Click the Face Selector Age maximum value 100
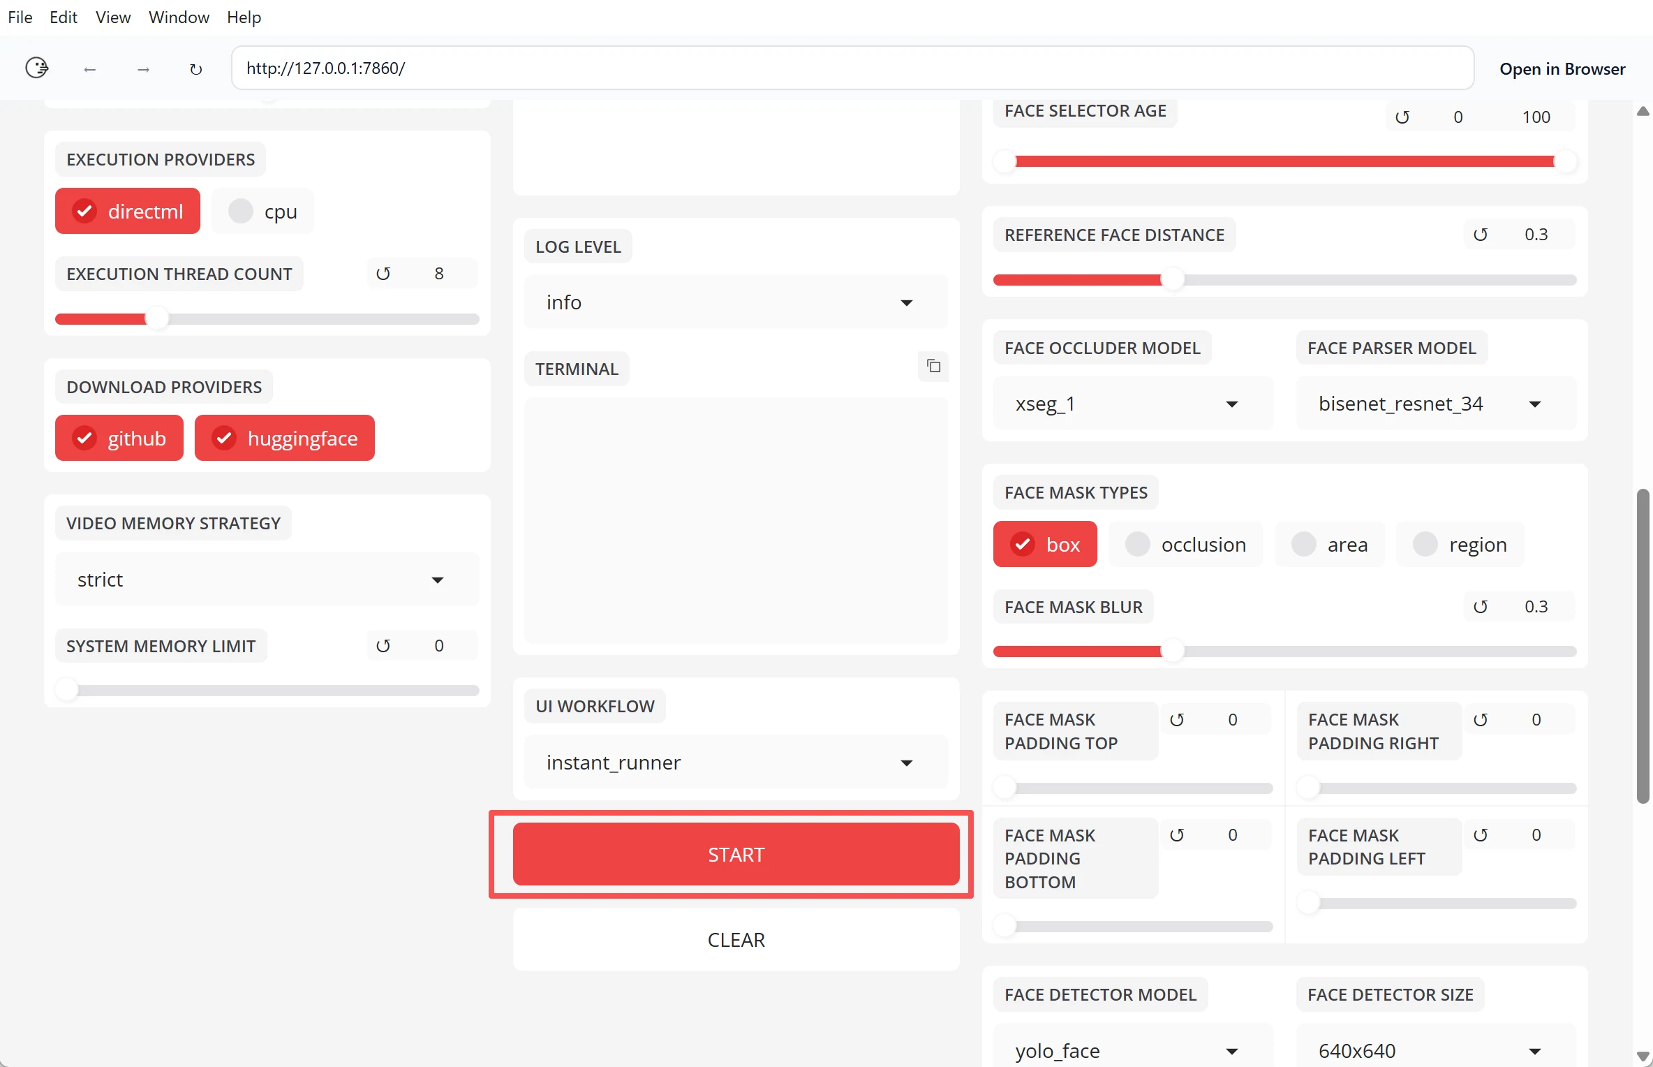1653x1067 pixels. pyautogui.click(x=1536, y=117)
